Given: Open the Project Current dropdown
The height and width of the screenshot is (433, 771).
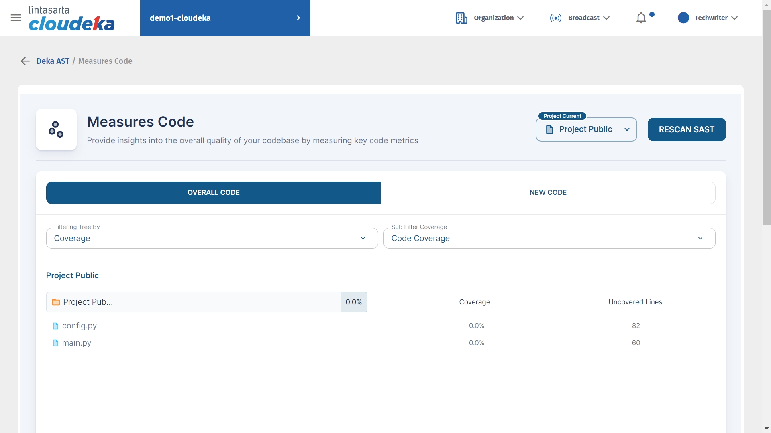Looking at the screenshot, I should tap(586, 129).
